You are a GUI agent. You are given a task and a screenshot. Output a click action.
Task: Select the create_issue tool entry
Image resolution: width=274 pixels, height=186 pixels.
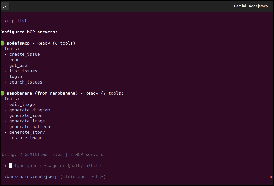[24, 54]
